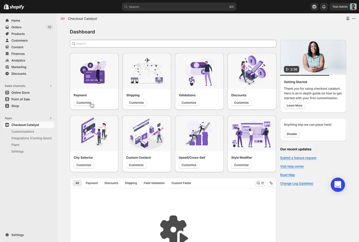Viewport: 359px width, 242px height.
Task: Click the notifications bell icon
Action: 324,7
